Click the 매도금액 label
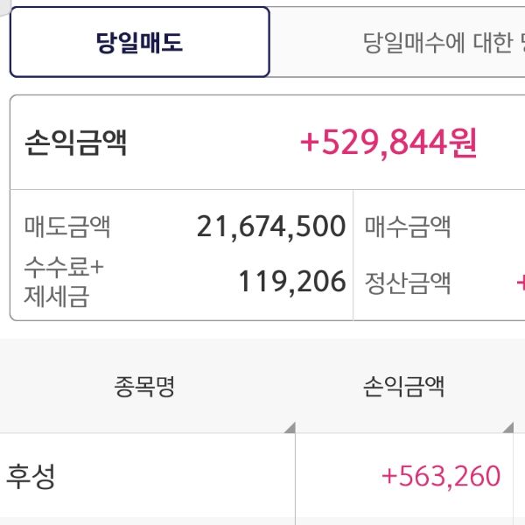 pyautogui.click(x=67, y=227)
